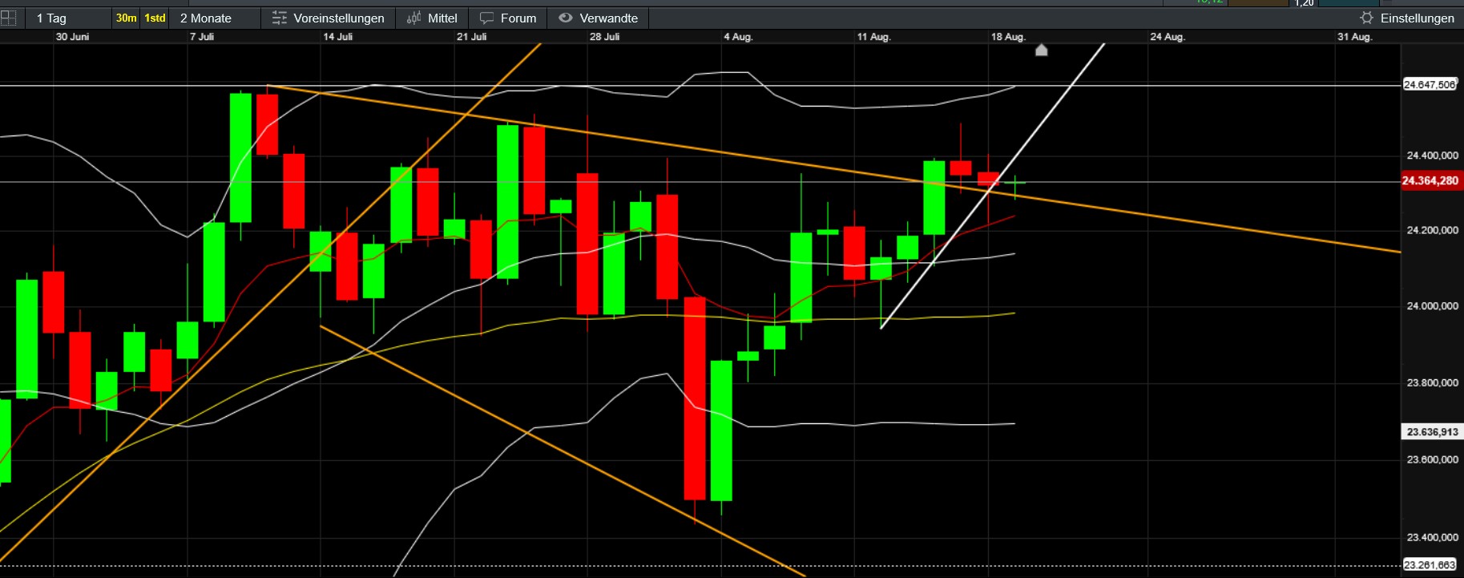Click the 11 Aug. date label
This screenshot has height=578, width=1464.
pyautogui.click(x=873, y=37)
